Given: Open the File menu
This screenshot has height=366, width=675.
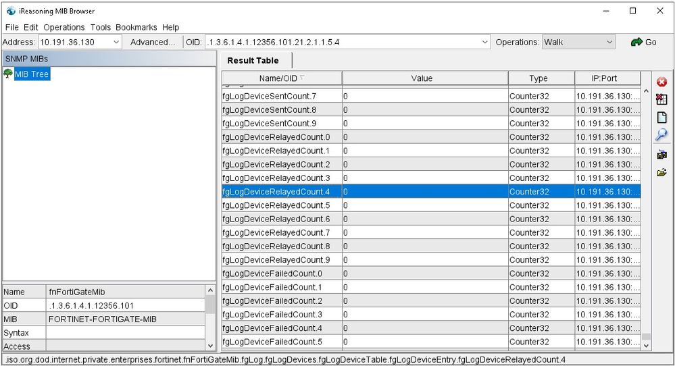Looking at the screenshot, I should tap(11, 27).
